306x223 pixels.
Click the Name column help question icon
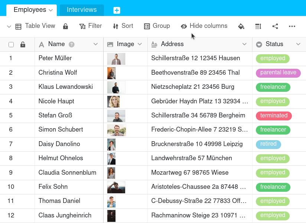72,44
